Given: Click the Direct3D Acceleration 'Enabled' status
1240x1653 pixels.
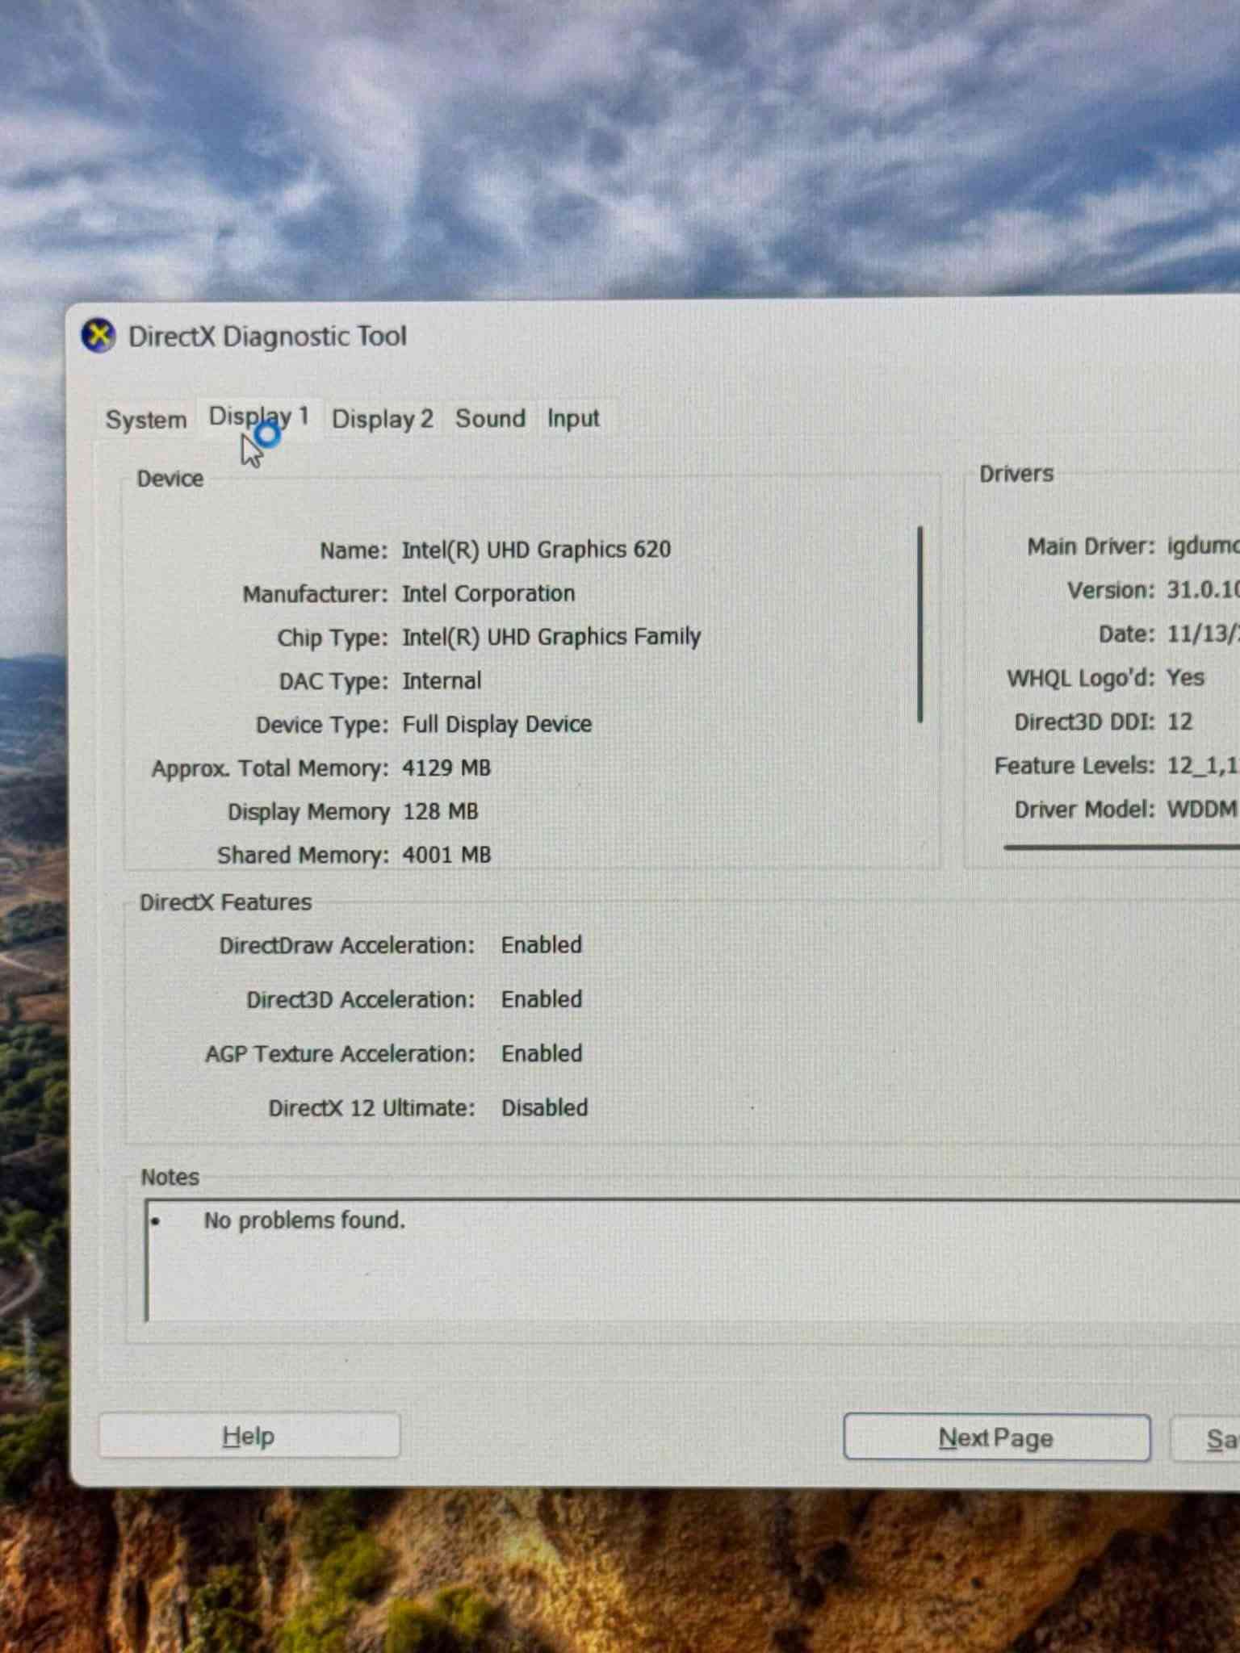Looking at the screenshot, I should [542, 999].
